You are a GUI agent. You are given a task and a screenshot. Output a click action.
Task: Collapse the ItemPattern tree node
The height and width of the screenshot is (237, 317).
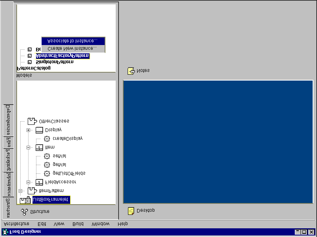21,191
